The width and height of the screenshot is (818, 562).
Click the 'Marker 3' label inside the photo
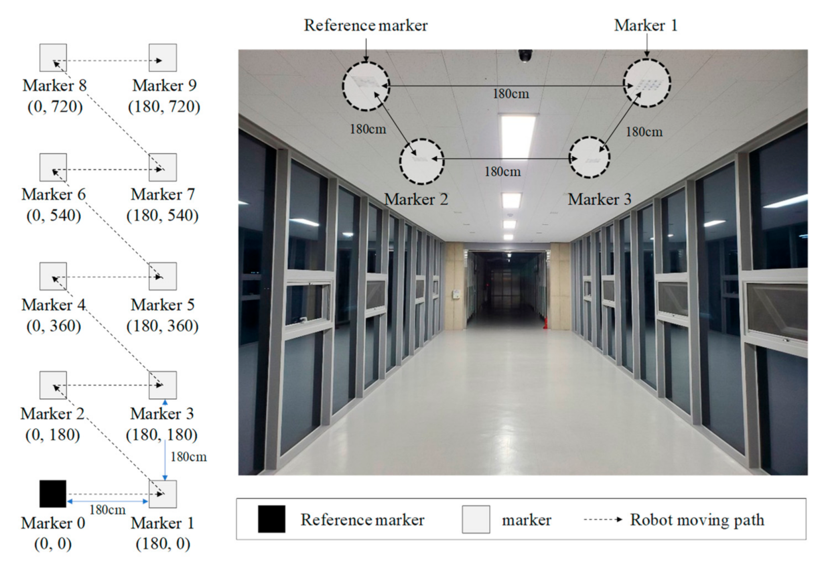[x=600, y=199]
